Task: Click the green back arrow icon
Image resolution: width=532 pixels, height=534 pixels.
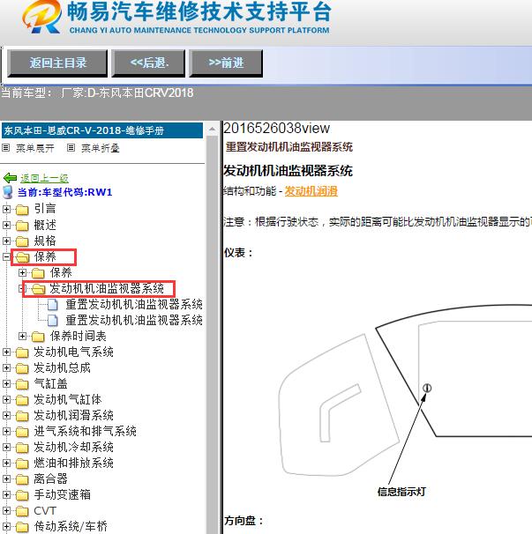Action: [x=10, y=178]
